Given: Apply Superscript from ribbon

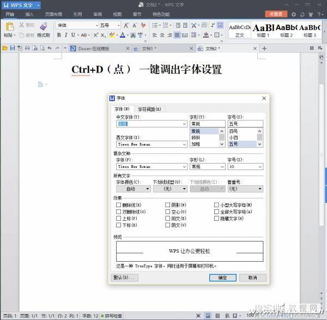Looking at the screenshot, I should point(95,35).
